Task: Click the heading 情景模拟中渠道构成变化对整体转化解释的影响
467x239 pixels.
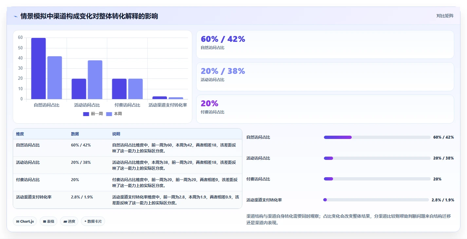Action: [89, 16]
